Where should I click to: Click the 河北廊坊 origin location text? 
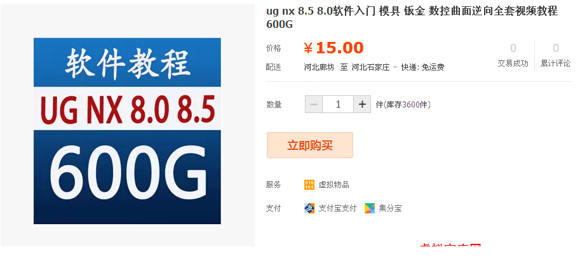[x=319, y=67]
